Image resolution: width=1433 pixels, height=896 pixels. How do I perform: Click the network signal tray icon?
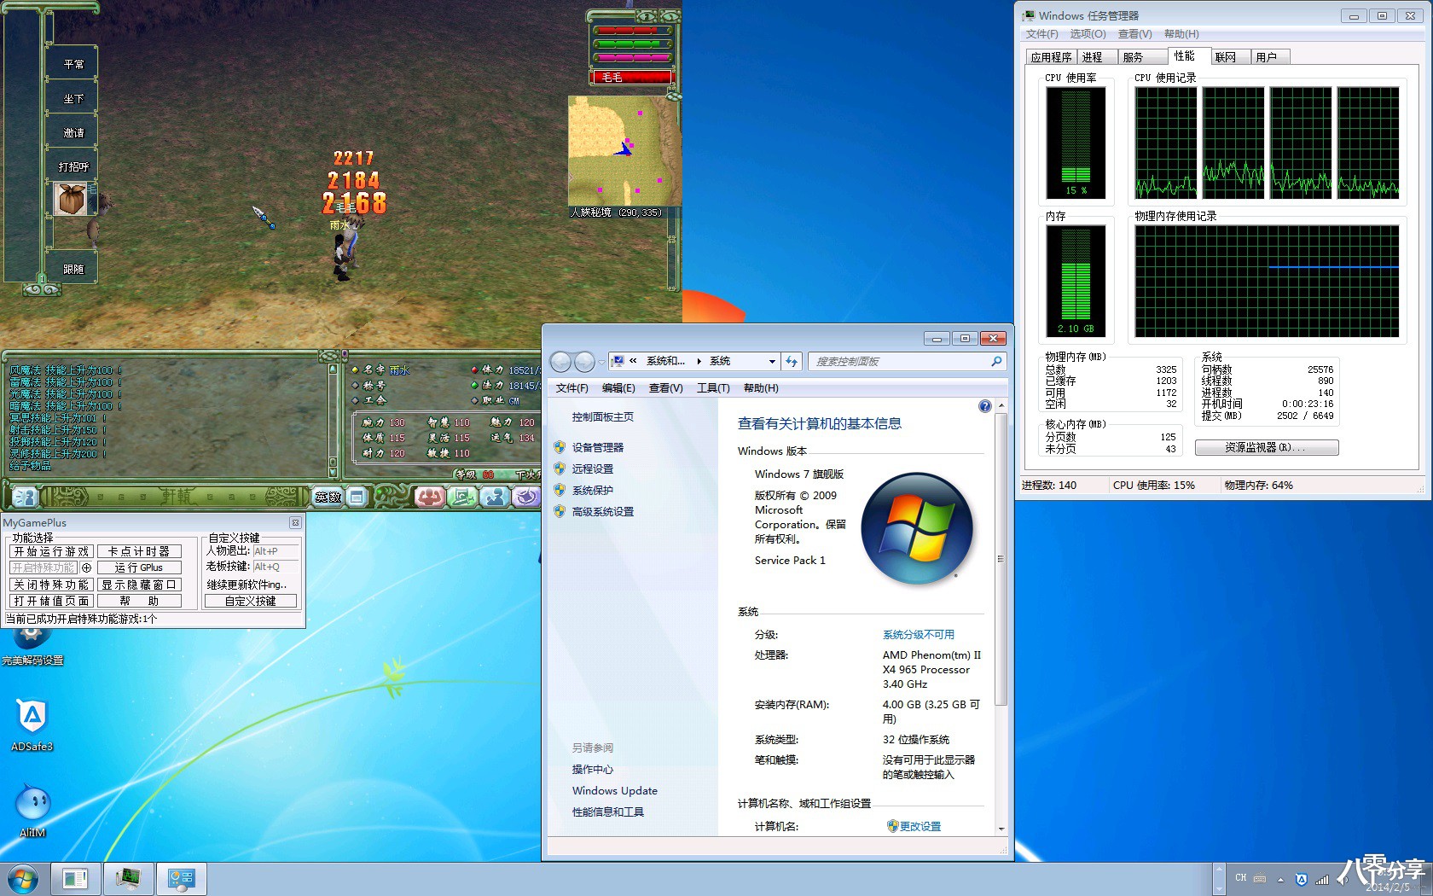coord(1322,879)
